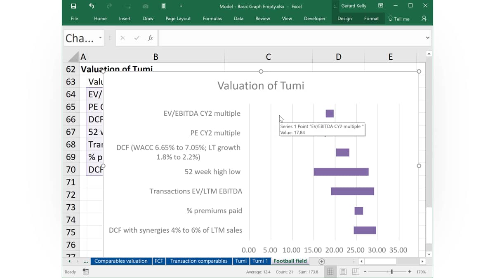This screenshot has width=495, height=278.
Task: Open the Comparables valuation sheet
Action: (x=121, y=261)
